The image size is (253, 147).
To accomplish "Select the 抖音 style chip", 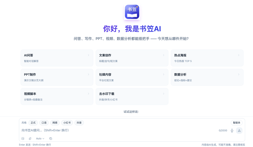I will coord(79,123).
